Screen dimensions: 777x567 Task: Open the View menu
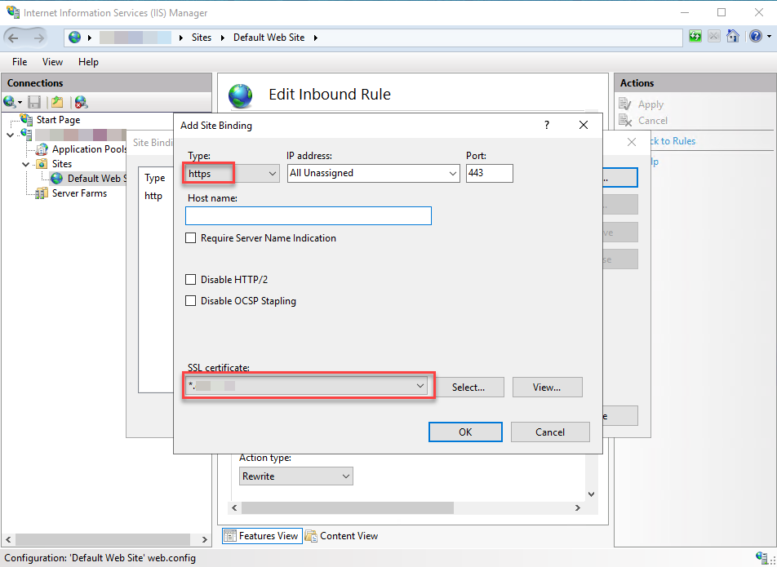pyautogui.click(x=52, y=61)
